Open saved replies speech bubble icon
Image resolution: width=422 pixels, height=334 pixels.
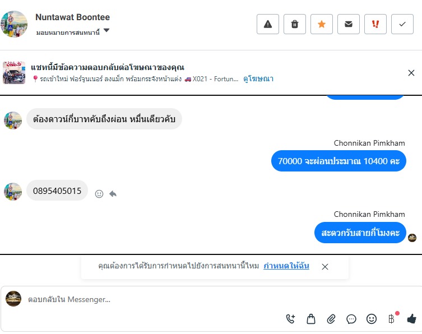351,319
